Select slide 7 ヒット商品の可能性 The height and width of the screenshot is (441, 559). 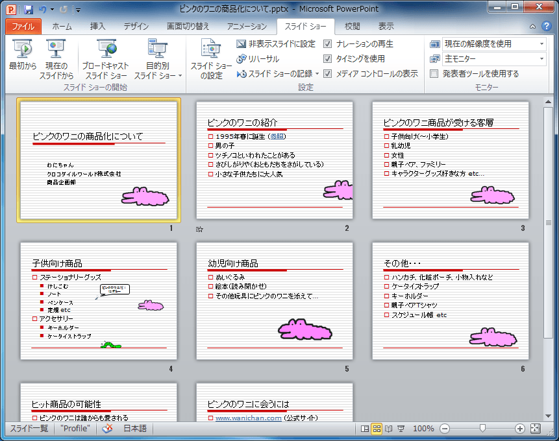[99, 403]
